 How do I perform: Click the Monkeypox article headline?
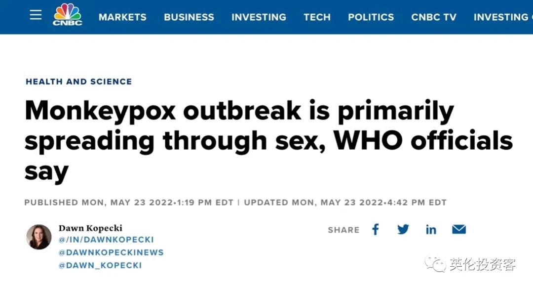[268, 141]
